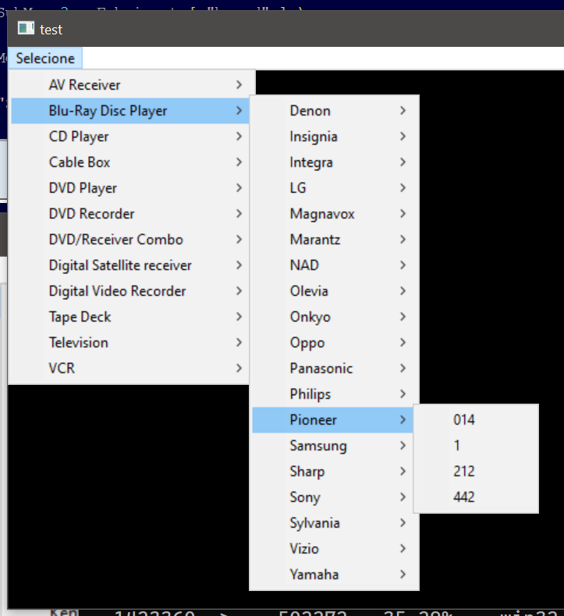Screen dimensions: 564x616
Task: Choose the Insignia brand
Action: [334, 137]
